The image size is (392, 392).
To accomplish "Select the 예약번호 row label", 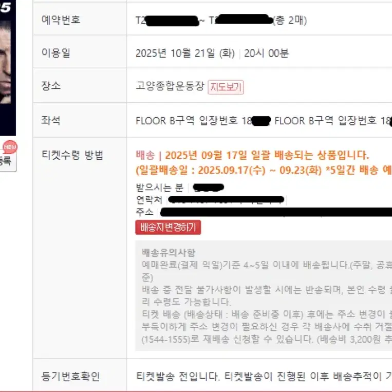I will coord(61,20).
